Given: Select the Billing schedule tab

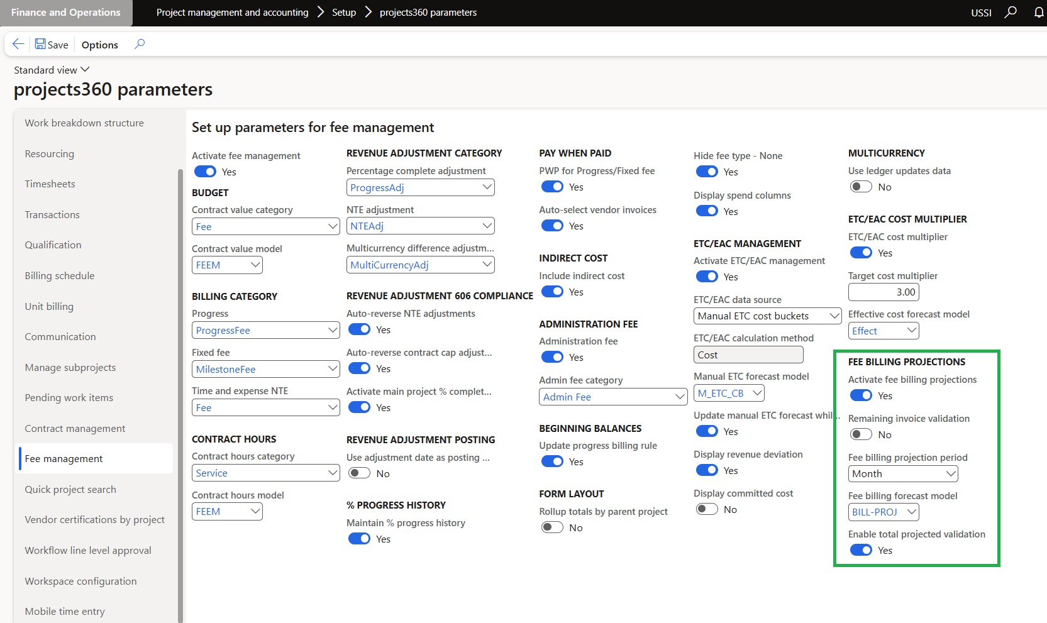Looking at the screenshot, I should [60, 275].
